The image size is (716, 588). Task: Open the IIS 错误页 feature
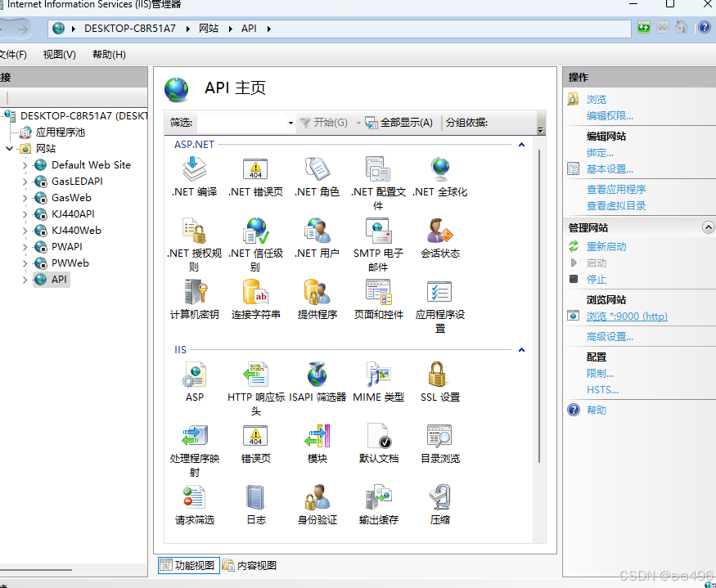[255, 443]
